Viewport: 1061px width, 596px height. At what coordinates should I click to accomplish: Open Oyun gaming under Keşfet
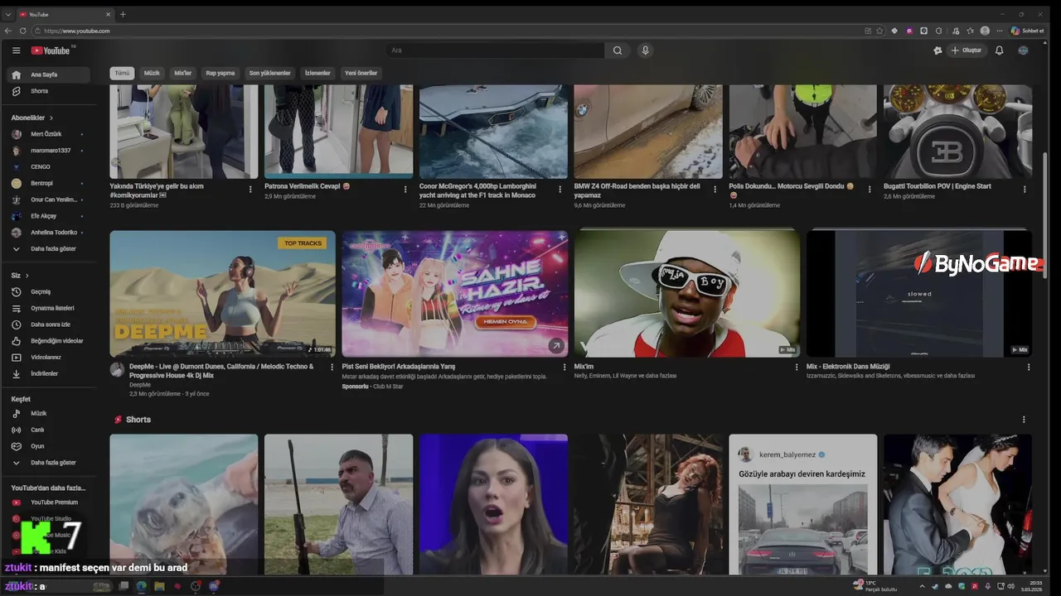click(x=48, y=446)
